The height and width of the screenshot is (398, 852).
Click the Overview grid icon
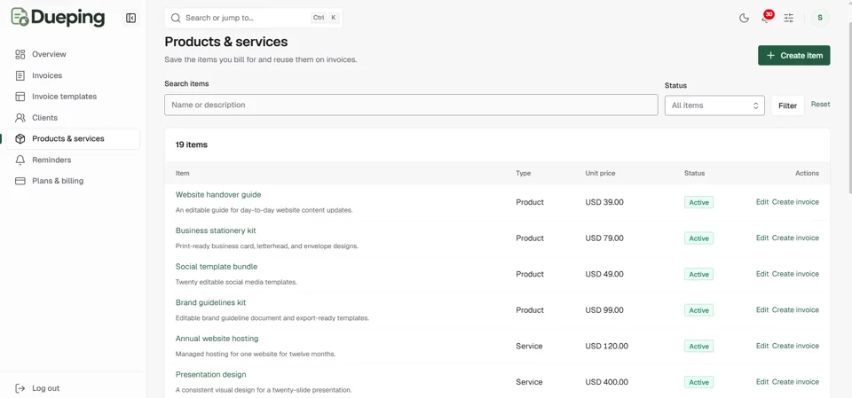[20, 54]
